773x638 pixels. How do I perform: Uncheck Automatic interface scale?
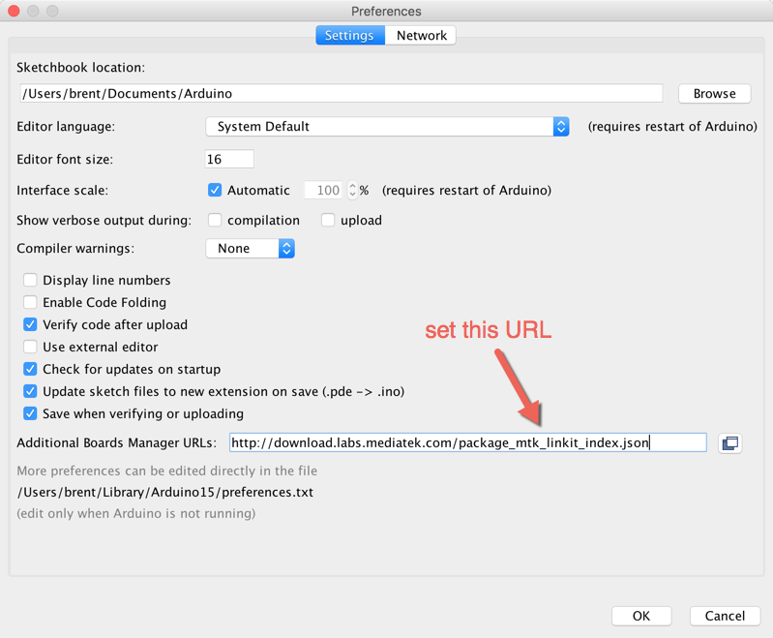215,190
